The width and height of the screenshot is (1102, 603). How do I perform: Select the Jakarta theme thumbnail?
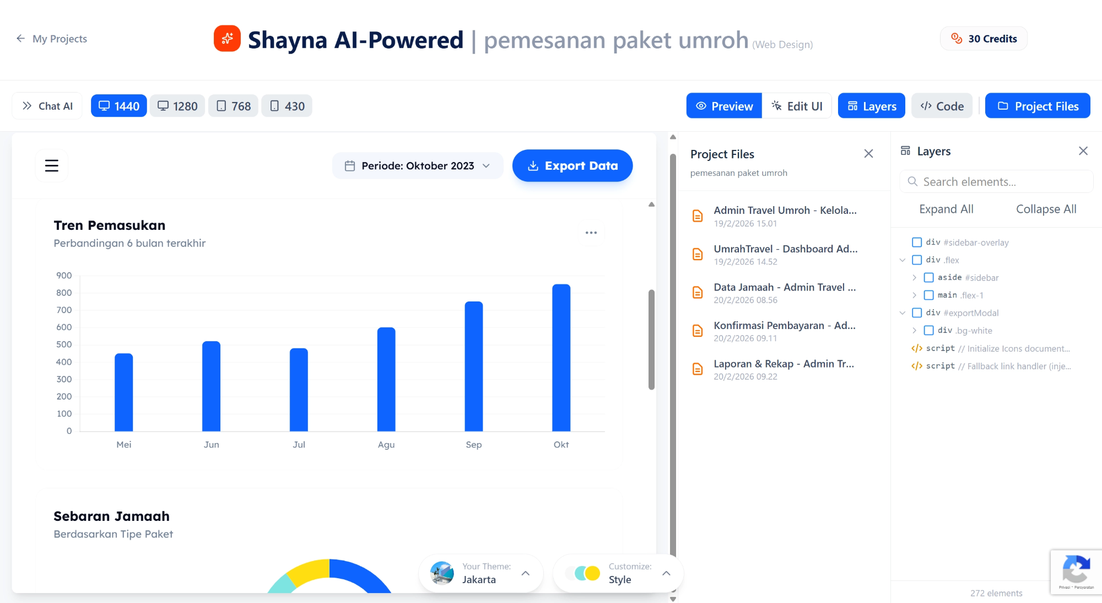pyautogui.click(x=441, y=573)
